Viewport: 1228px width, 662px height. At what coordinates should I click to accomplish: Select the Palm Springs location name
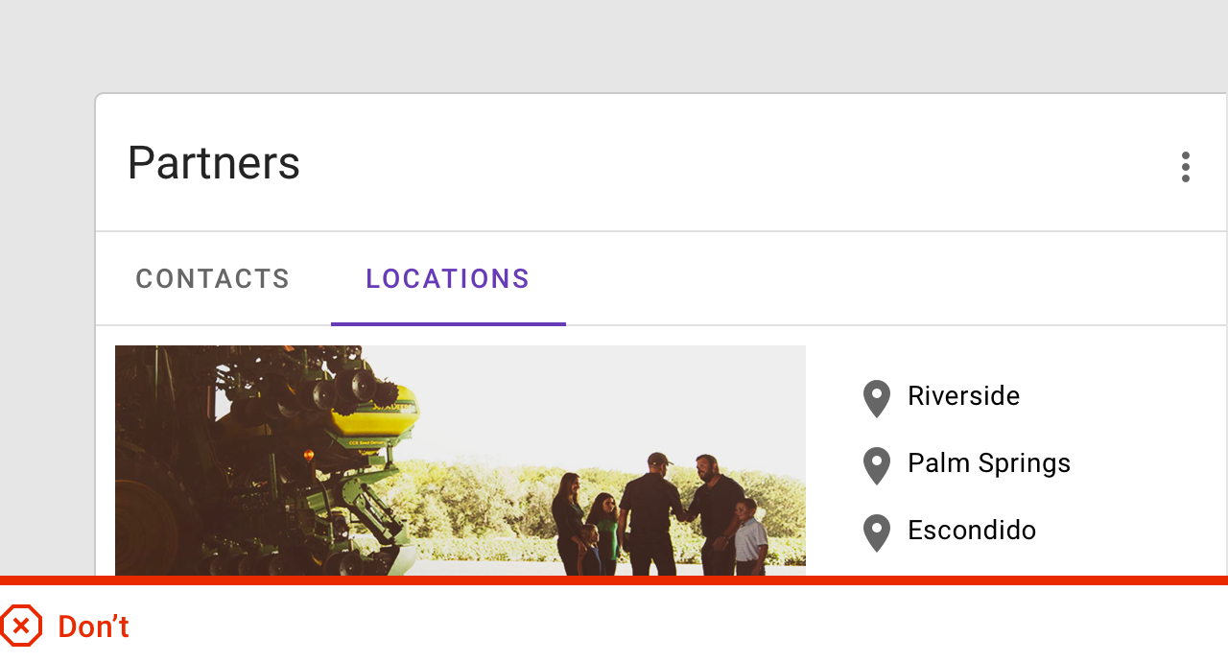tap(988, 463)
